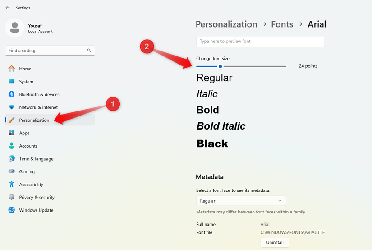Screen dimensions: 372x250
Task: Click the Apps icon in sidebar
Action: (x=11, y=133)
